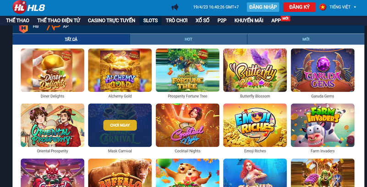367x187 pixels.
Task: Click the red MỚI badge on APP
Action: [285, 18]
